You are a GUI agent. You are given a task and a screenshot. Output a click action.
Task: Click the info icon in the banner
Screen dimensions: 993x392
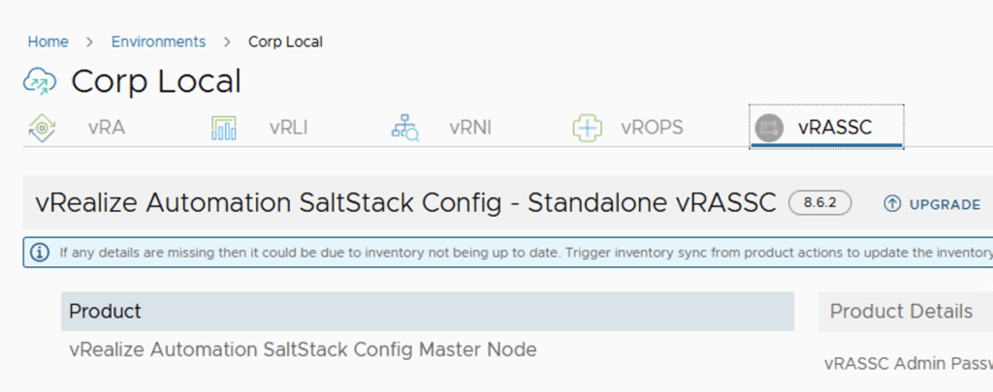coord(40,253)
